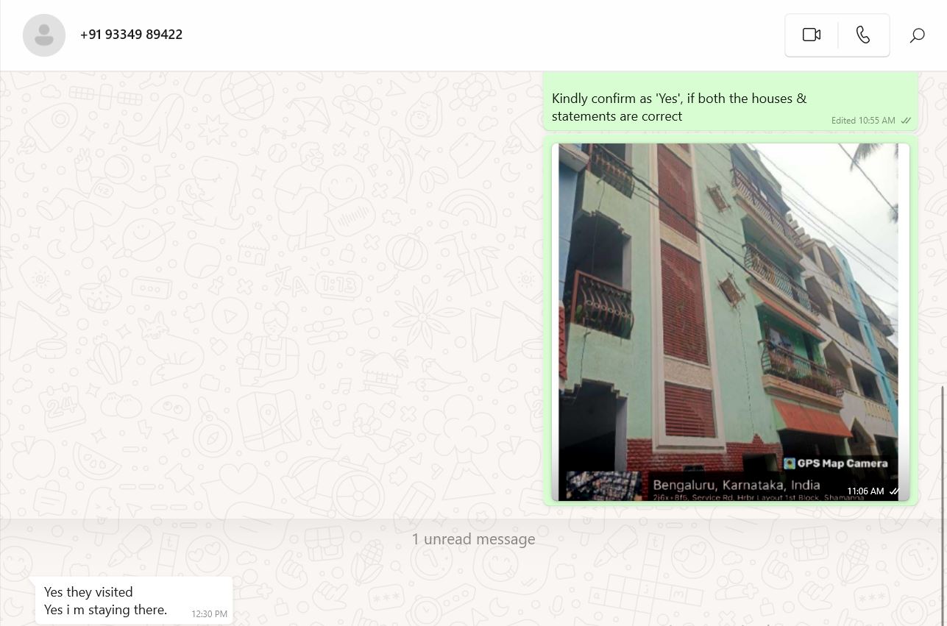This screenshot has height=626, width=947.
Task: Click 'Bengaluru, Karnataka, India' text on photo
Action: [x=736, y=485]
